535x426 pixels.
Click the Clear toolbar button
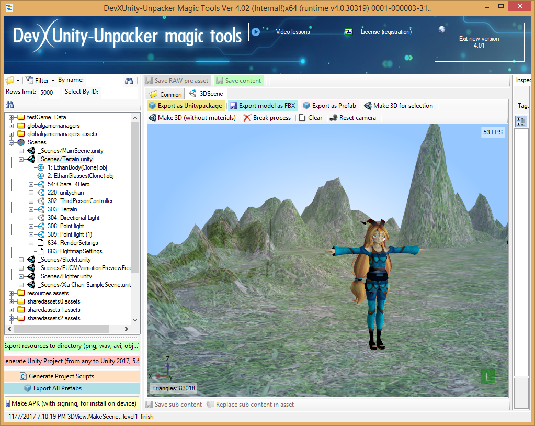tap(311, 118)
